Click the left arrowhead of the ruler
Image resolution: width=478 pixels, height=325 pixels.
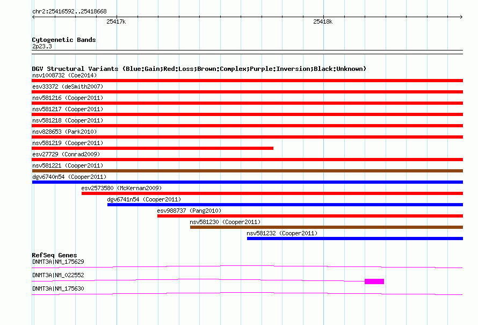pyautogui.click(x=33, y=17)
